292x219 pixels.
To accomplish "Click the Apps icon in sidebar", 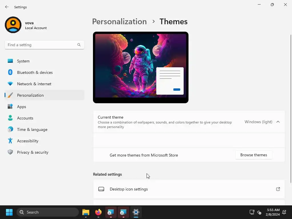I will coord(10,106).
